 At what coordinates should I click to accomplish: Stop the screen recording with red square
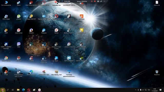pos(95,1)
